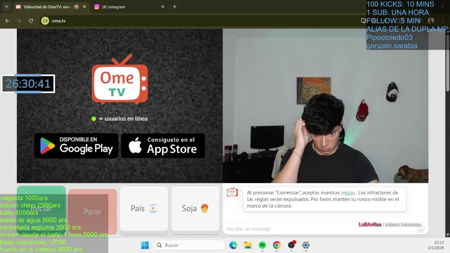This screenshot has height=253, width=450.
Task: Launch Microsoft Edge from taskbar
Action: (x=233, y=245)
